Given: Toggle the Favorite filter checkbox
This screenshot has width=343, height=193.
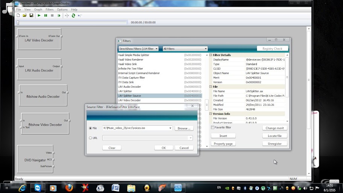Looking at the screenshot, I should coord(212,128).
